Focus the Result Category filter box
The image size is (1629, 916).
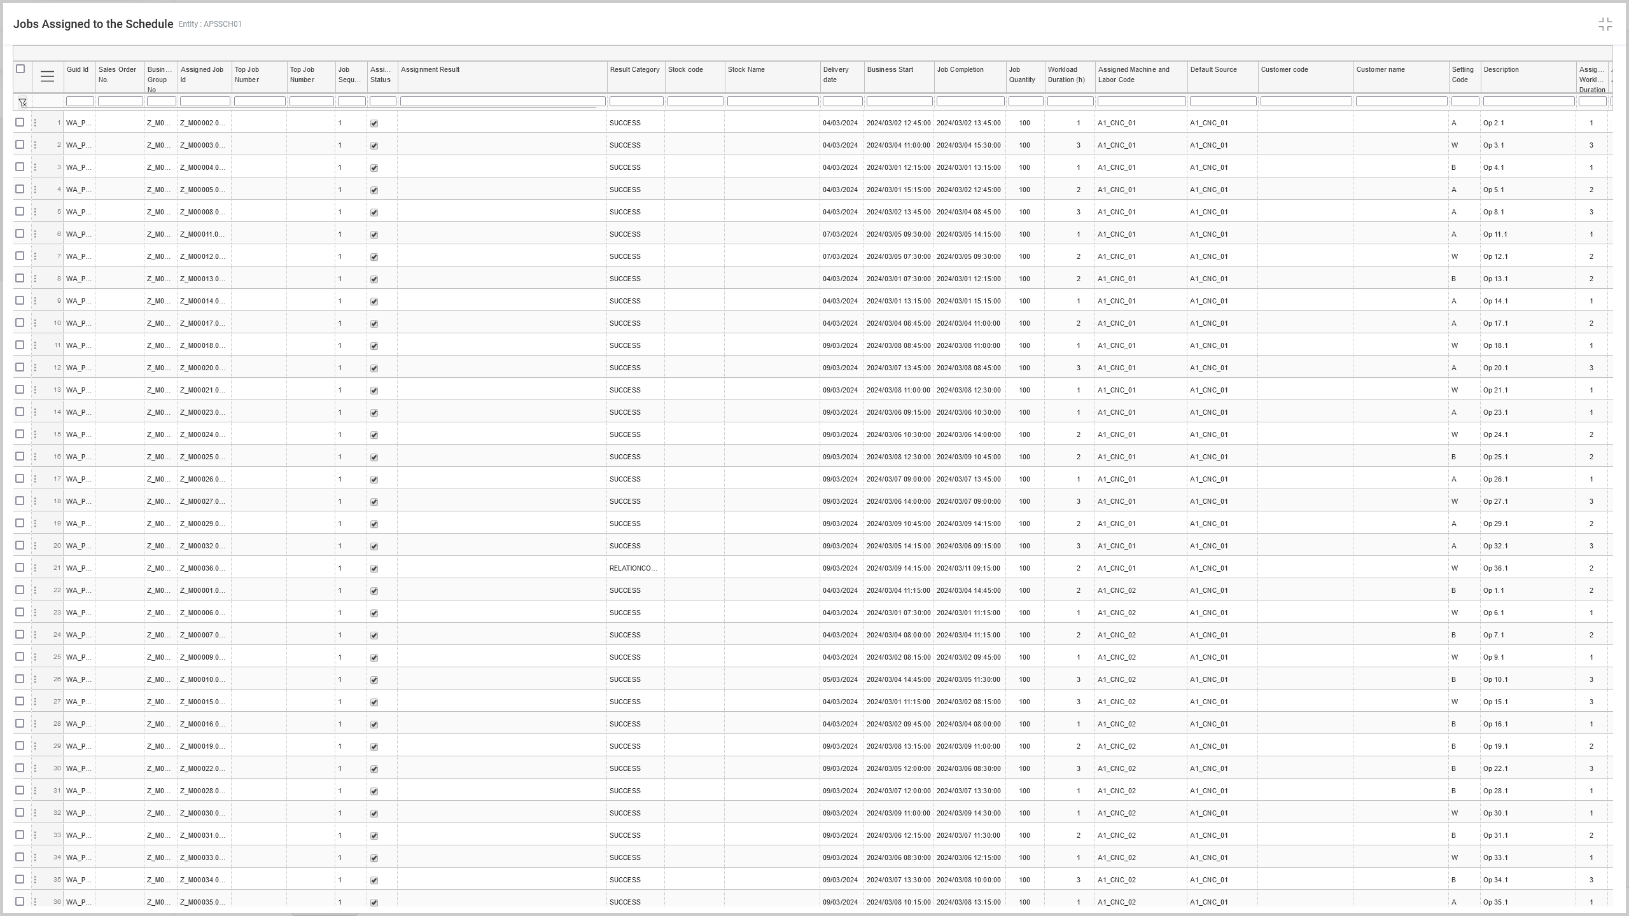[x=636, y=101]
